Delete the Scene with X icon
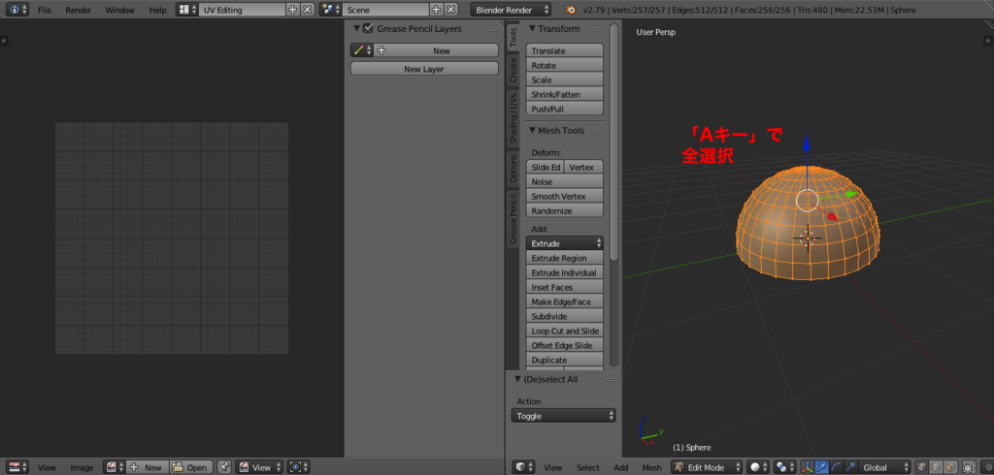This screenshot has width=994, height=475. click(x=450, y=10)
